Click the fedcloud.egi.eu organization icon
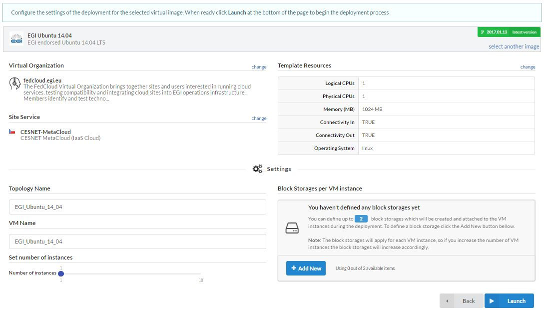This screenshot has height=310, width=544. pos(15,84)
